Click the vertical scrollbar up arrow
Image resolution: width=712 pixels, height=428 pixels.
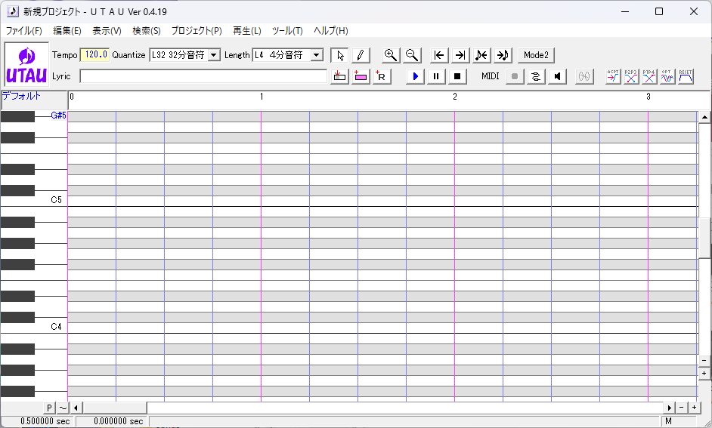pos(704,117)
